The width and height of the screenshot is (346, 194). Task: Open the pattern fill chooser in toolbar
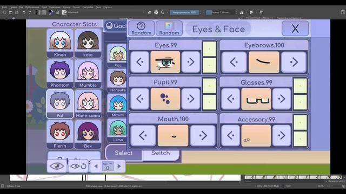click(44, 12)
